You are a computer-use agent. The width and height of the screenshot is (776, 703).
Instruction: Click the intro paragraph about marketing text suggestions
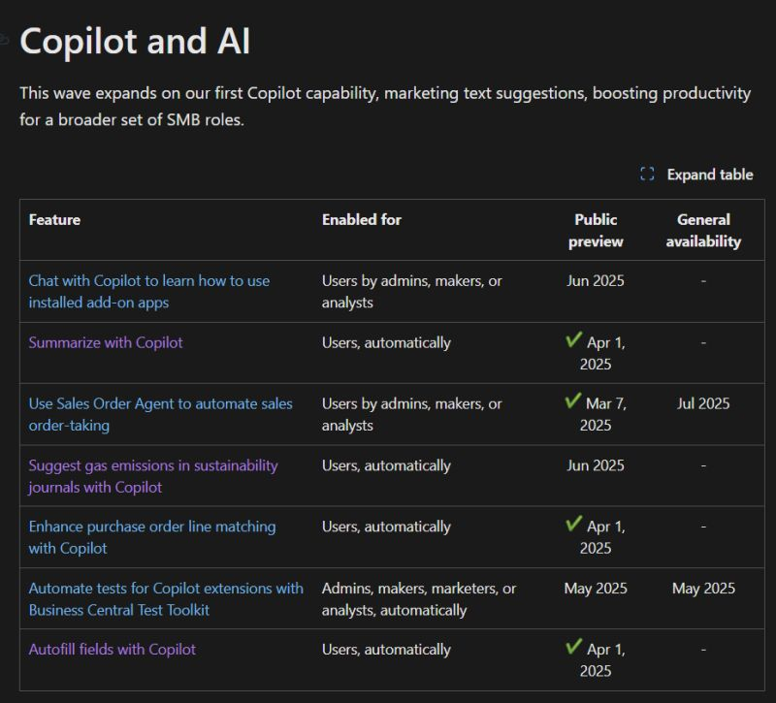[385, 107]
